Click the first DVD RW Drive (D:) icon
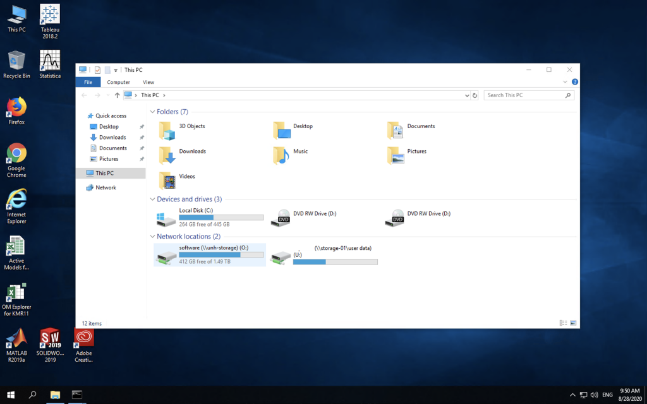The height and width of the screenshot is (404, 647). point(281,218)
